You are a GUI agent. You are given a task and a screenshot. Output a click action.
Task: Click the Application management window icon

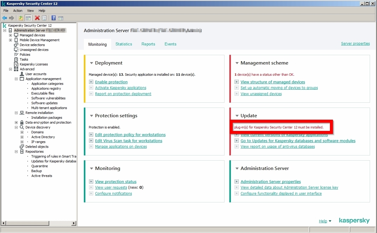(x=22, y=79)
